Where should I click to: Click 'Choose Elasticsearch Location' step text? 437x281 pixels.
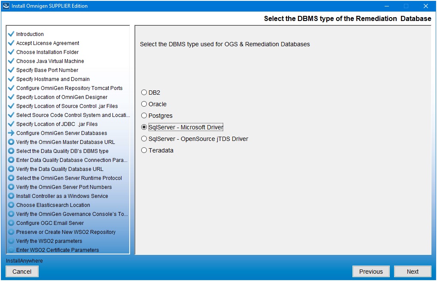click(x=53, y=205)
